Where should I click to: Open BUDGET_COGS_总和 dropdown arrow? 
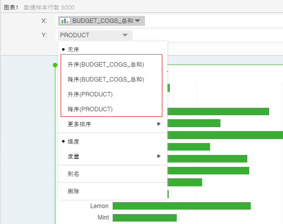click(138, 21)
